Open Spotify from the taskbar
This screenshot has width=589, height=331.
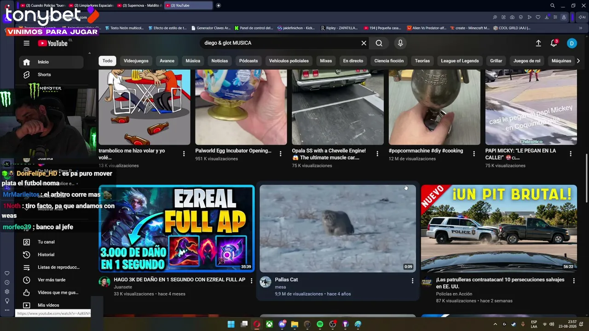point(320,324)
